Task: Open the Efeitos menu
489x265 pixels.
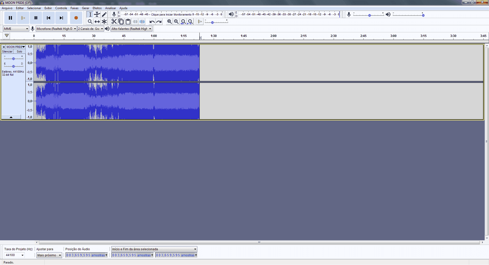Action: (97, 8)
